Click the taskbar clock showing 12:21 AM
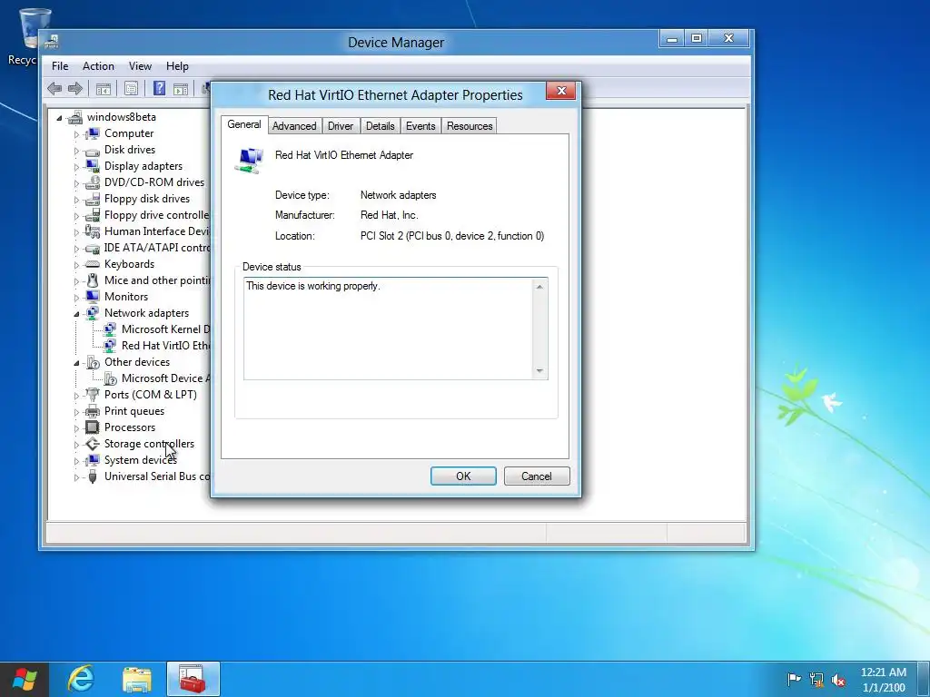The width and height of the screenshot is (930, 697). click(884, 680)
